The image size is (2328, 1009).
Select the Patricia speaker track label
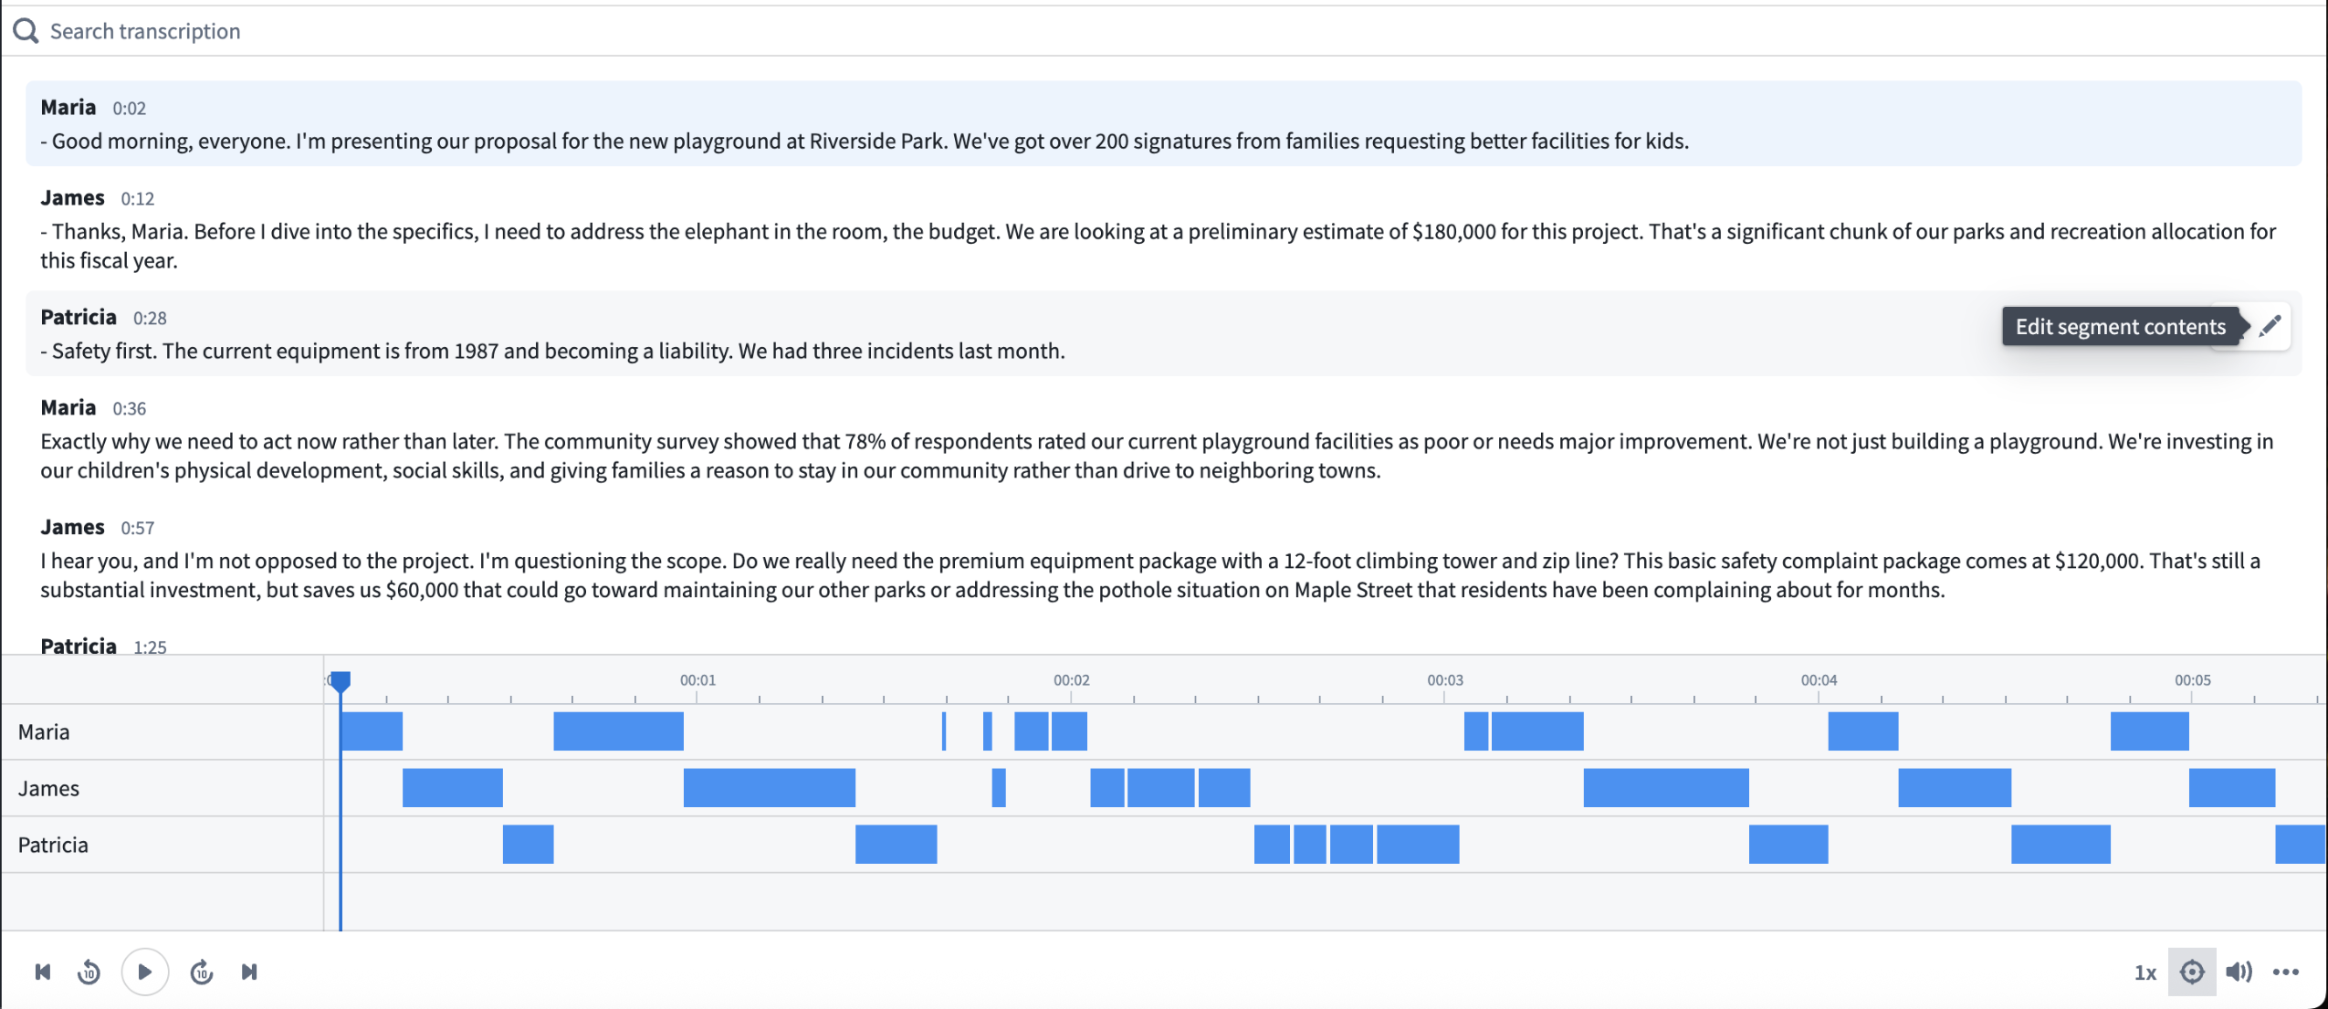click(x=53, y=845)
